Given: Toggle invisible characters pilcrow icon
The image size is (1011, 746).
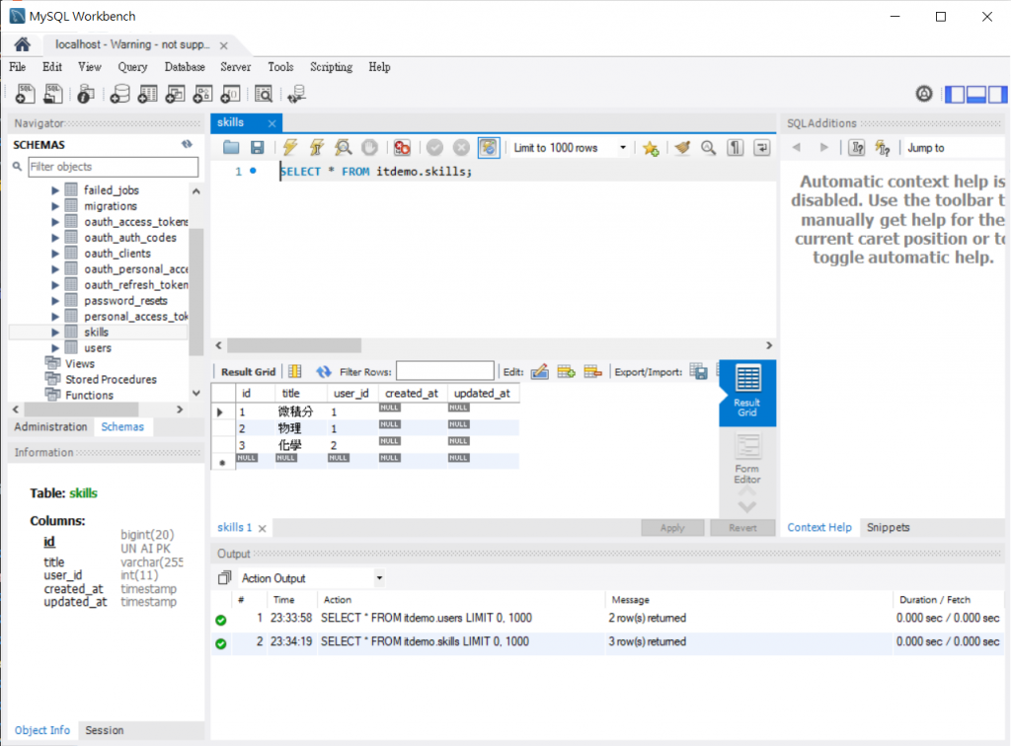Looking at the screenshot, I should coord(735,148).
